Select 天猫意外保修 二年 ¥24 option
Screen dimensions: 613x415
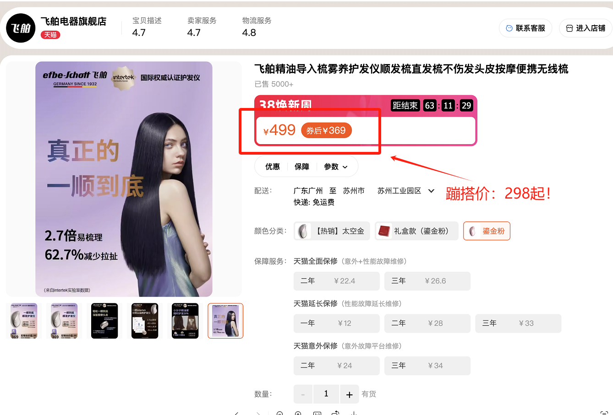[336, 366]
